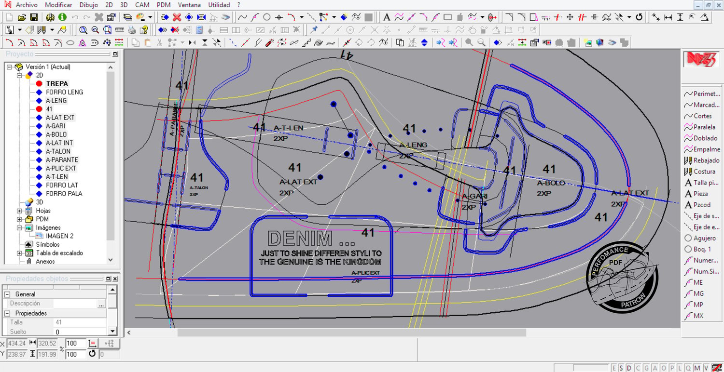The width and height of the screenshot is (724, 372).
Task: Save the project with the floppy disk icon
Action: 34,17
